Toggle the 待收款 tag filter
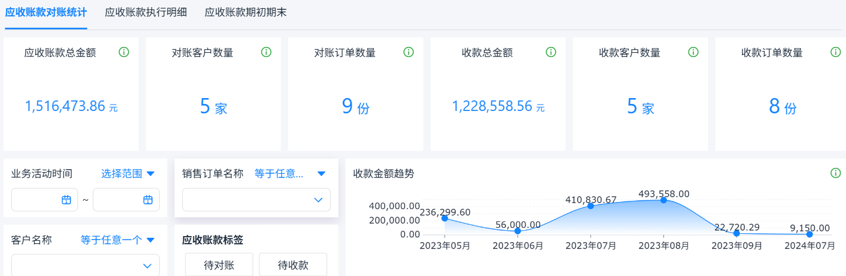Image resolution: width=846 pixels, height=276 pixels. click(x=293, y=265)
